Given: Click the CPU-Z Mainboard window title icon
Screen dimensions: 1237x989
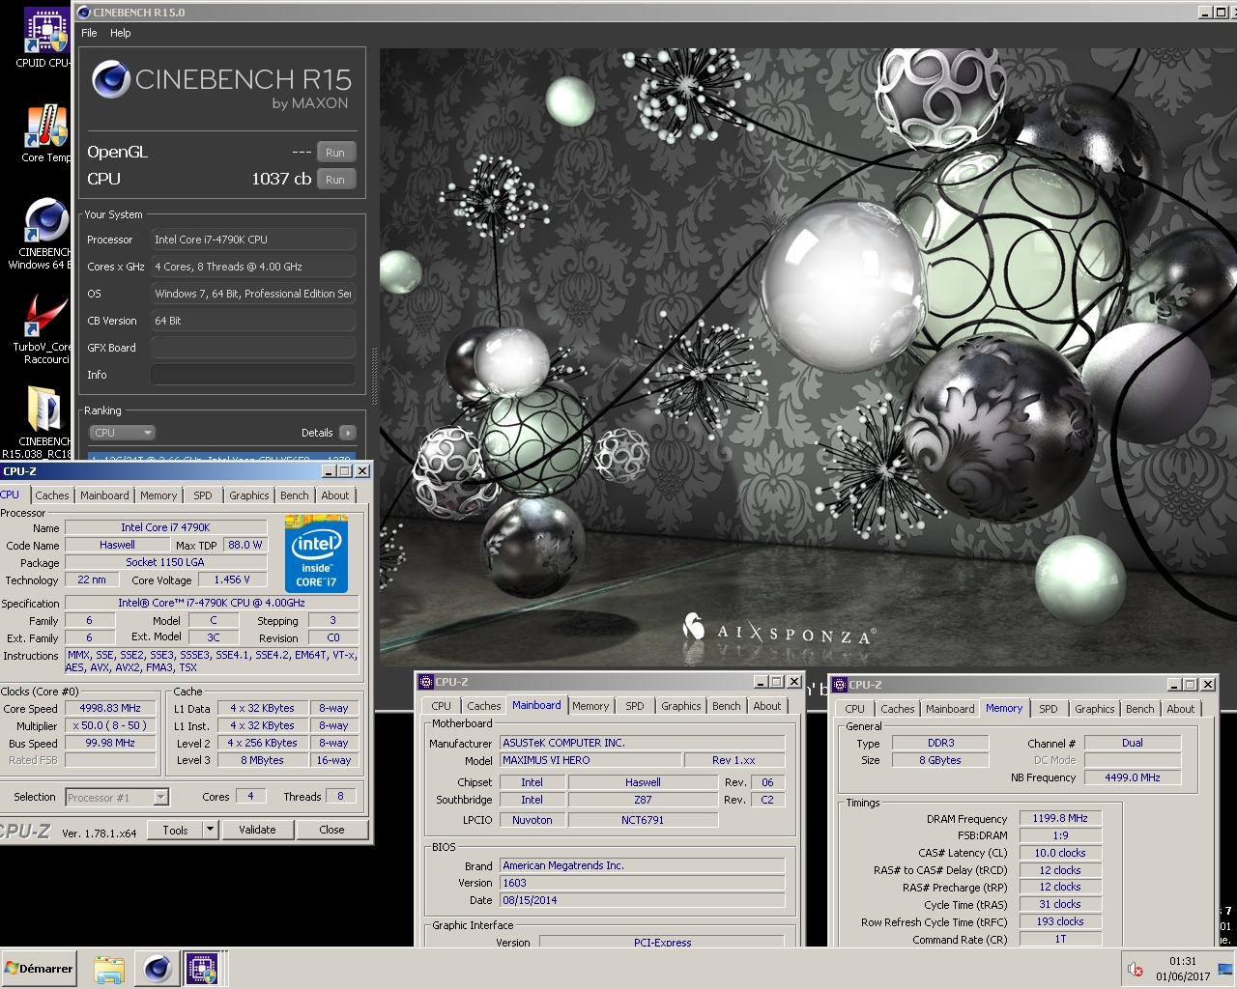Looking at the screenshot, I should (x=426, y=682).
